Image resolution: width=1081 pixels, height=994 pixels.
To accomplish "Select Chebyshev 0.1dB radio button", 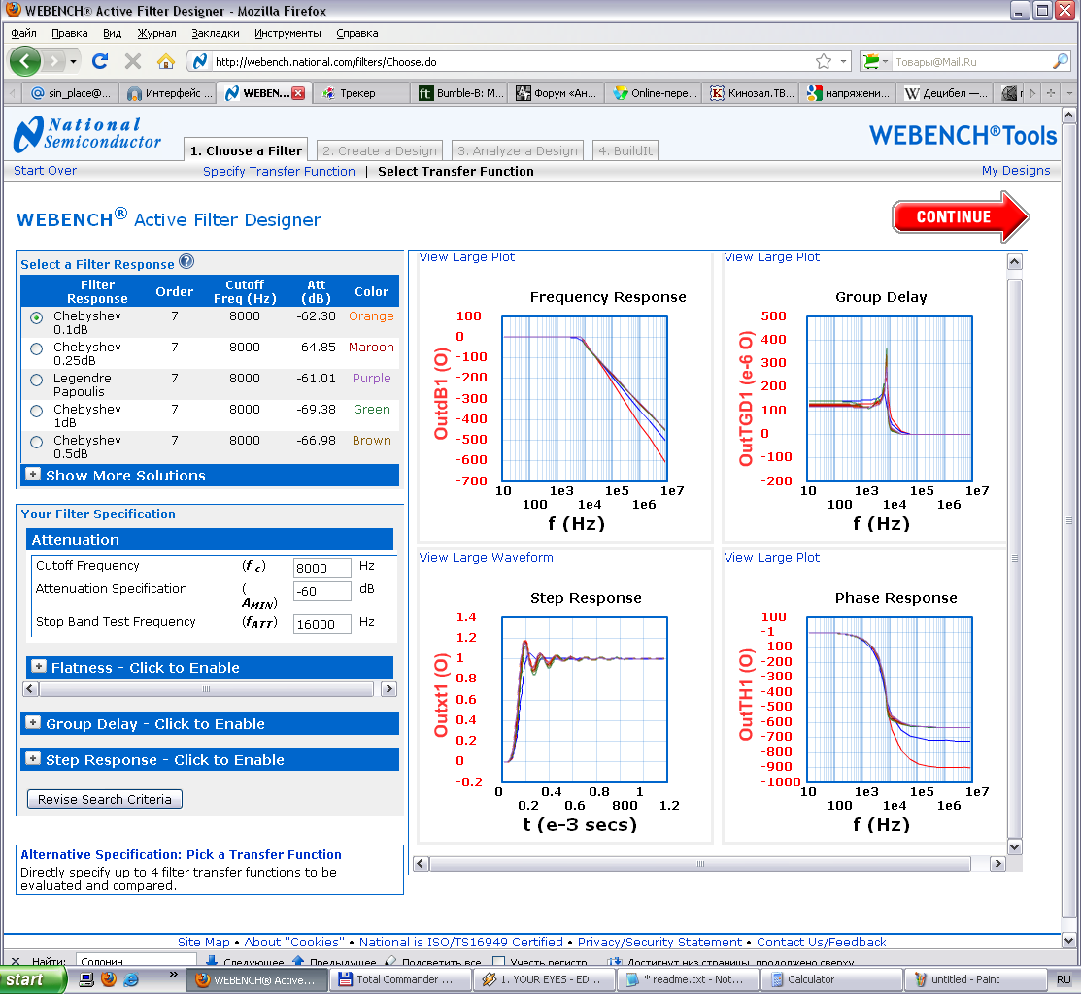I will point(37,317).
